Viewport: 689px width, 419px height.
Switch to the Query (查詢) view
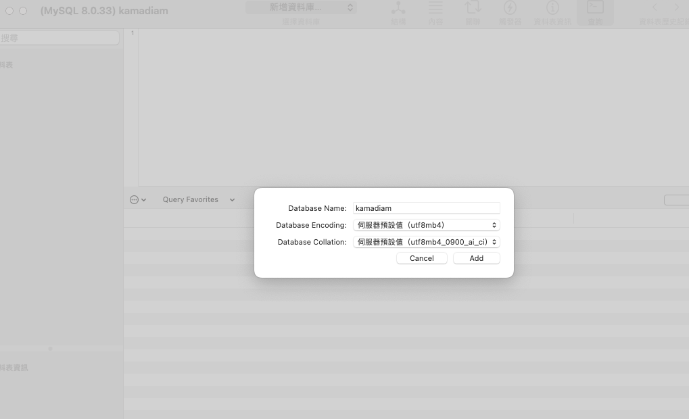pyautogui.click(x=596, y=13)
